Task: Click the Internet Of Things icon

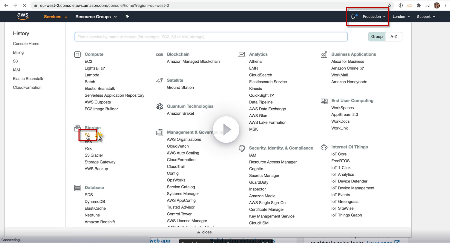Action: click(324, 147)
